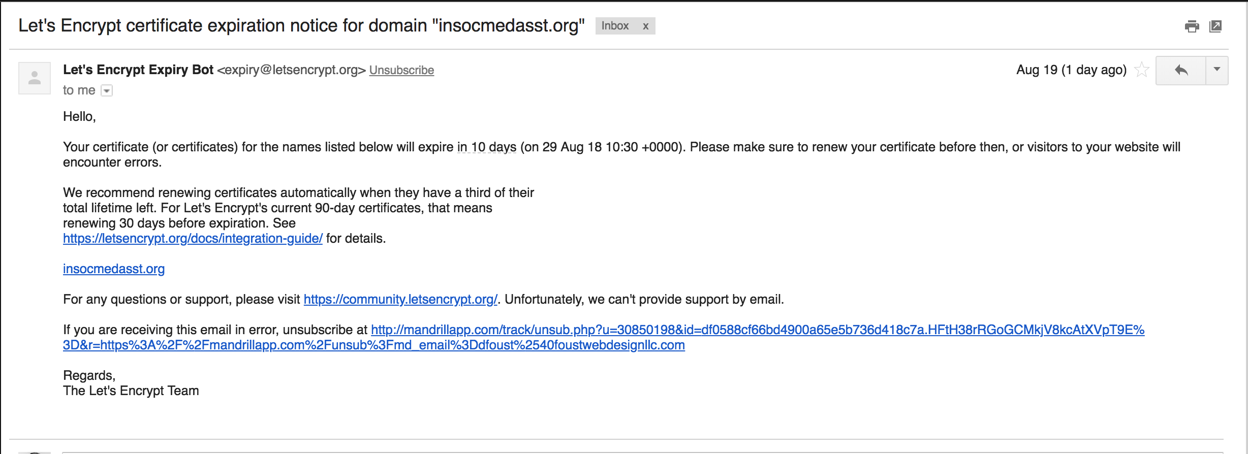
Task: Click the expiry@letsencrypt.org sender address
Action: 292,70
